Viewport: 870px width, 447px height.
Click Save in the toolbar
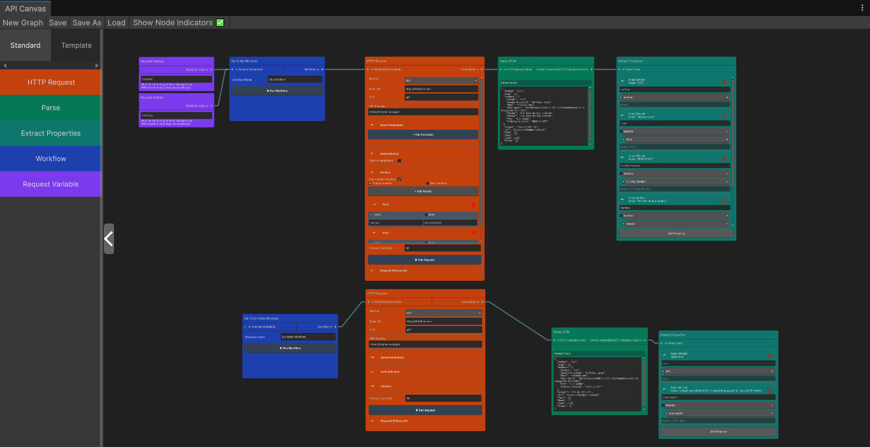point(58,22)
